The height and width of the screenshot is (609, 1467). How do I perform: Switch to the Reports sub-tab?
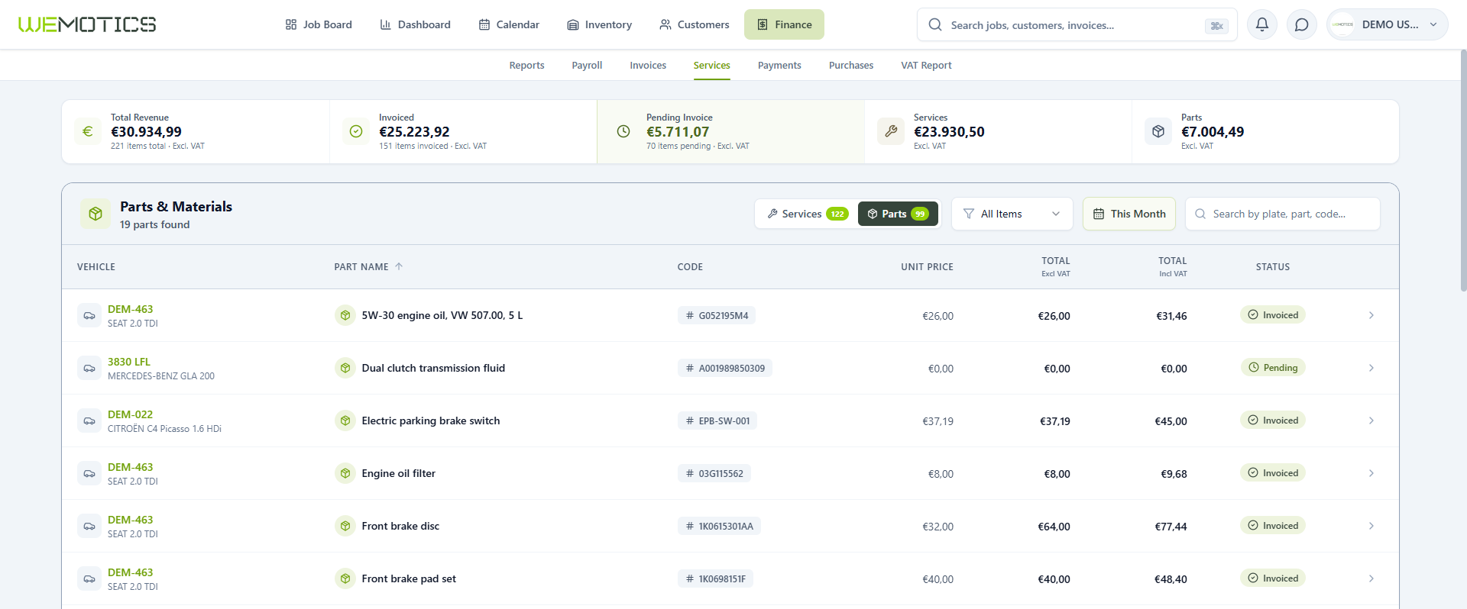coord(527,66)
